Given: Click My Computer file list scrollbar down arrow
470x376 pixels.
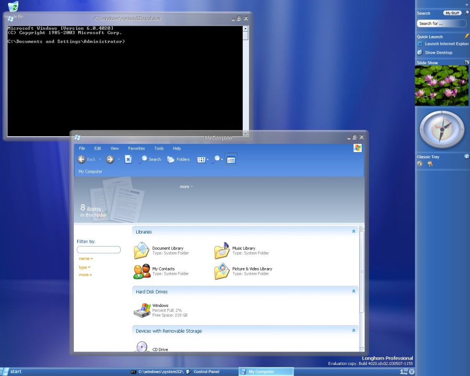Looking at the screenshot, I should click(362, 349).
